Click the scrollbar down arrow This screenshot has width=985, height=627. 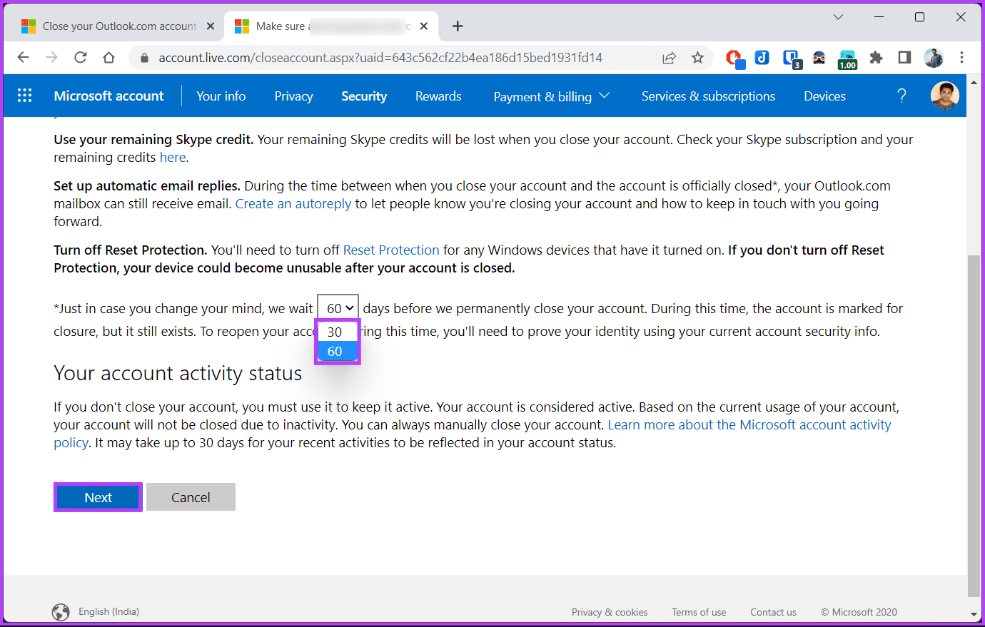[974, 614]
